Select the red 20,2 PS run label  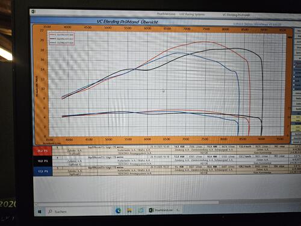point(43,151)
